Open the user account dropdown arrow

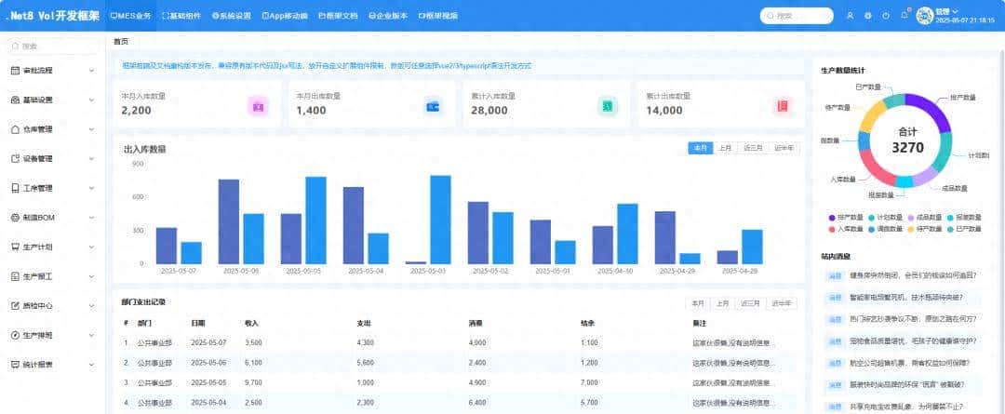coord(956,11)
